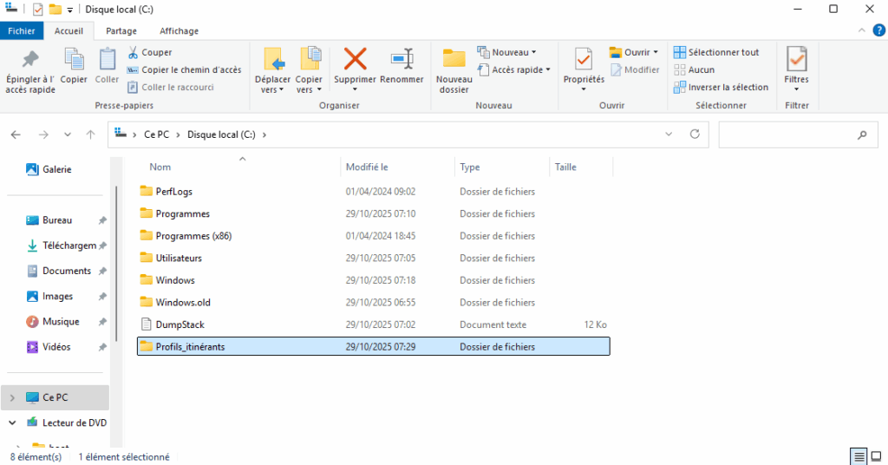Expand the Ce PC tree node
The image size is (888, 465).
coord(11,397)
